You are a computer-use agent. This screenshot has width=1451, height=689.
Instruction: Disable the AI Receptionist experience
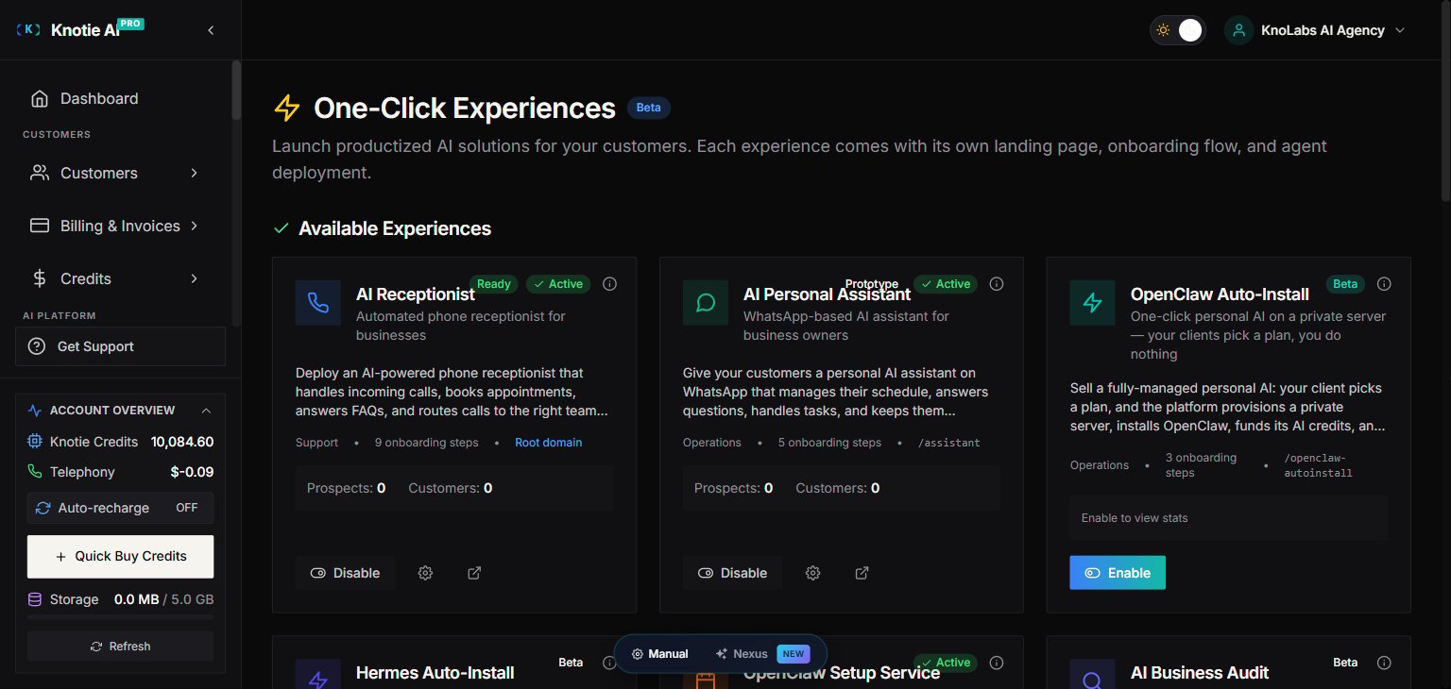(x=346, y=573)
